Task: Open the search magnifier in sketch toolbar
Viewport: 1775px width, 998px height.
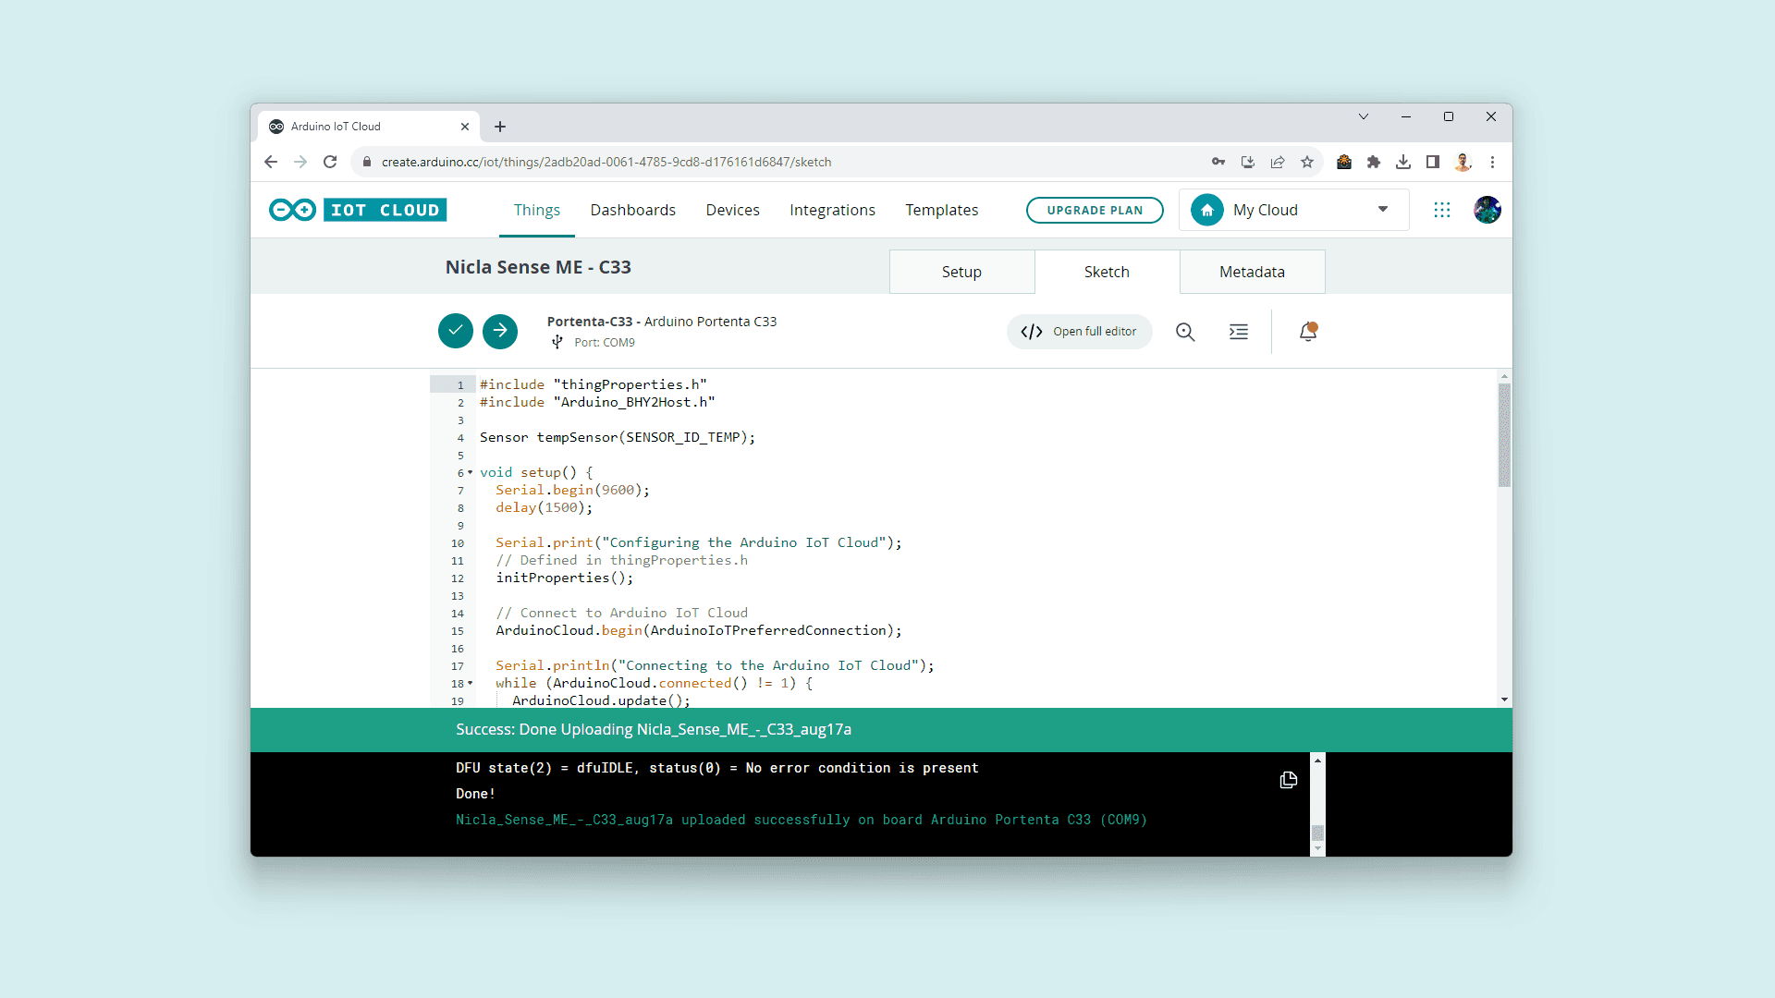Action: coord(1185,332)
